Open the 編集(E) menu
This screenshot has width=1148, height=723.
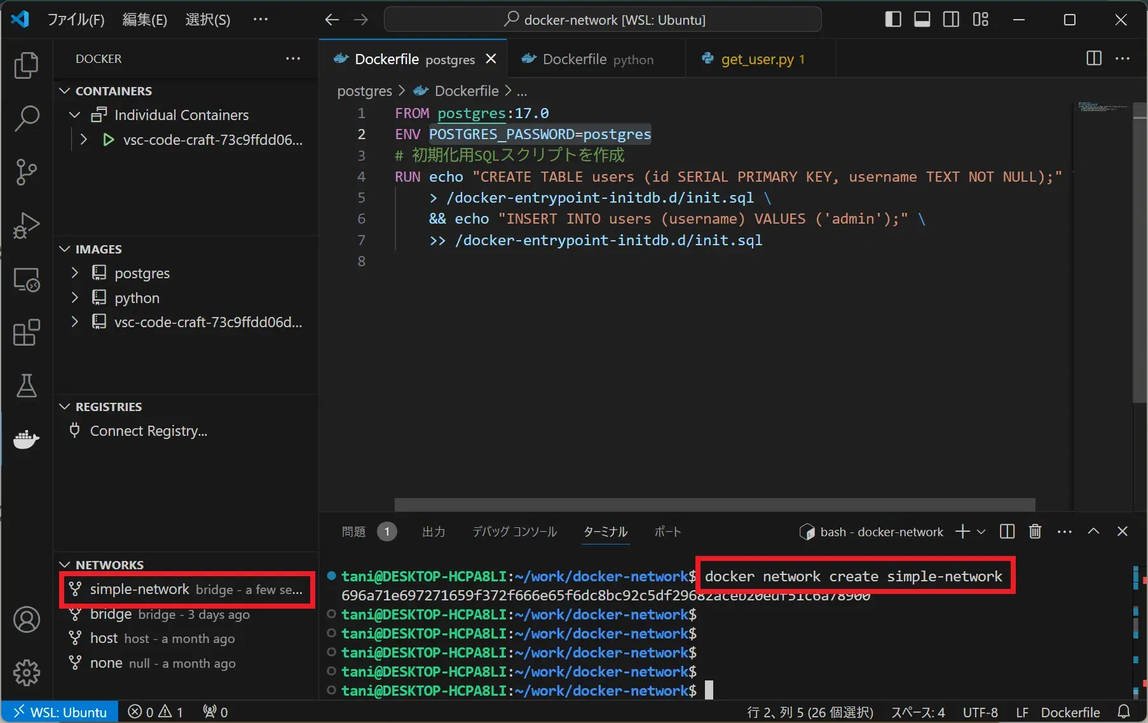click(144, 20)
